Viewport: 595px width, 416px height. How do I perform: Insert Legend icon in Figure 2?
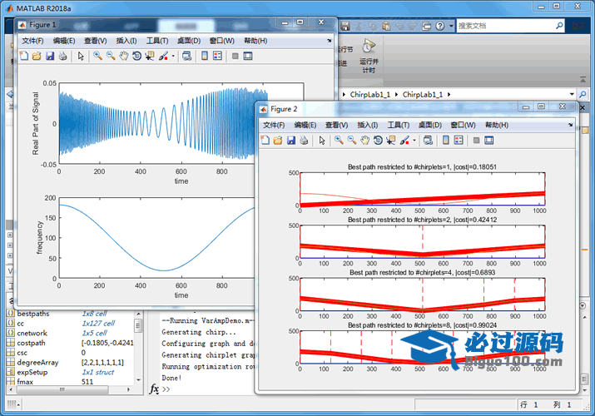(x=459, y=141)
